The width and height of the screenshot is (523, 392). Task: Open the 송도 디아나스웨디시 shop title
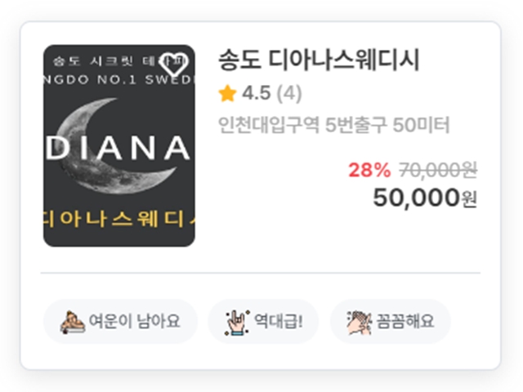pyautogui.click(x=319, y=60)
